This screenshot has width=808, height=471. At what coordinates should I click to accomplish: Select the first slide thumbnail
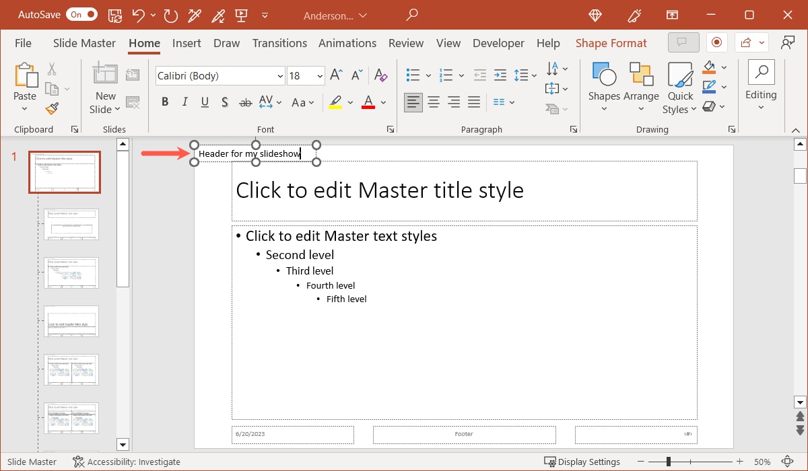tap(64, 172)
